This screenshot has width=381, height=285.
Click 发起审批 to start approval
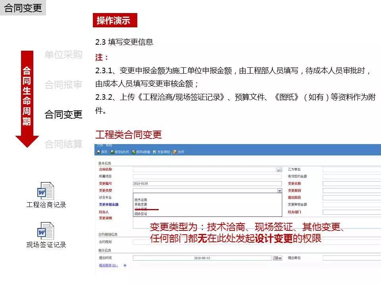pyautogui.click(x=162, y=152)
